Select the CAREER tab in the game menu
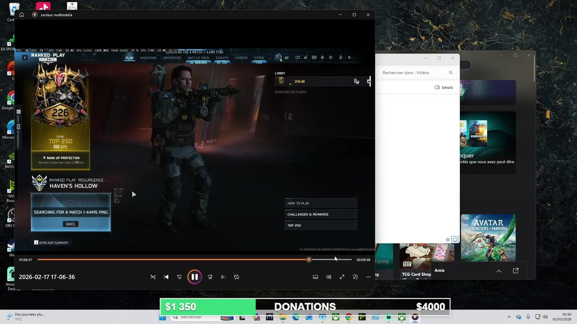This screenshot has width=577, height=324. coord(241,58)
